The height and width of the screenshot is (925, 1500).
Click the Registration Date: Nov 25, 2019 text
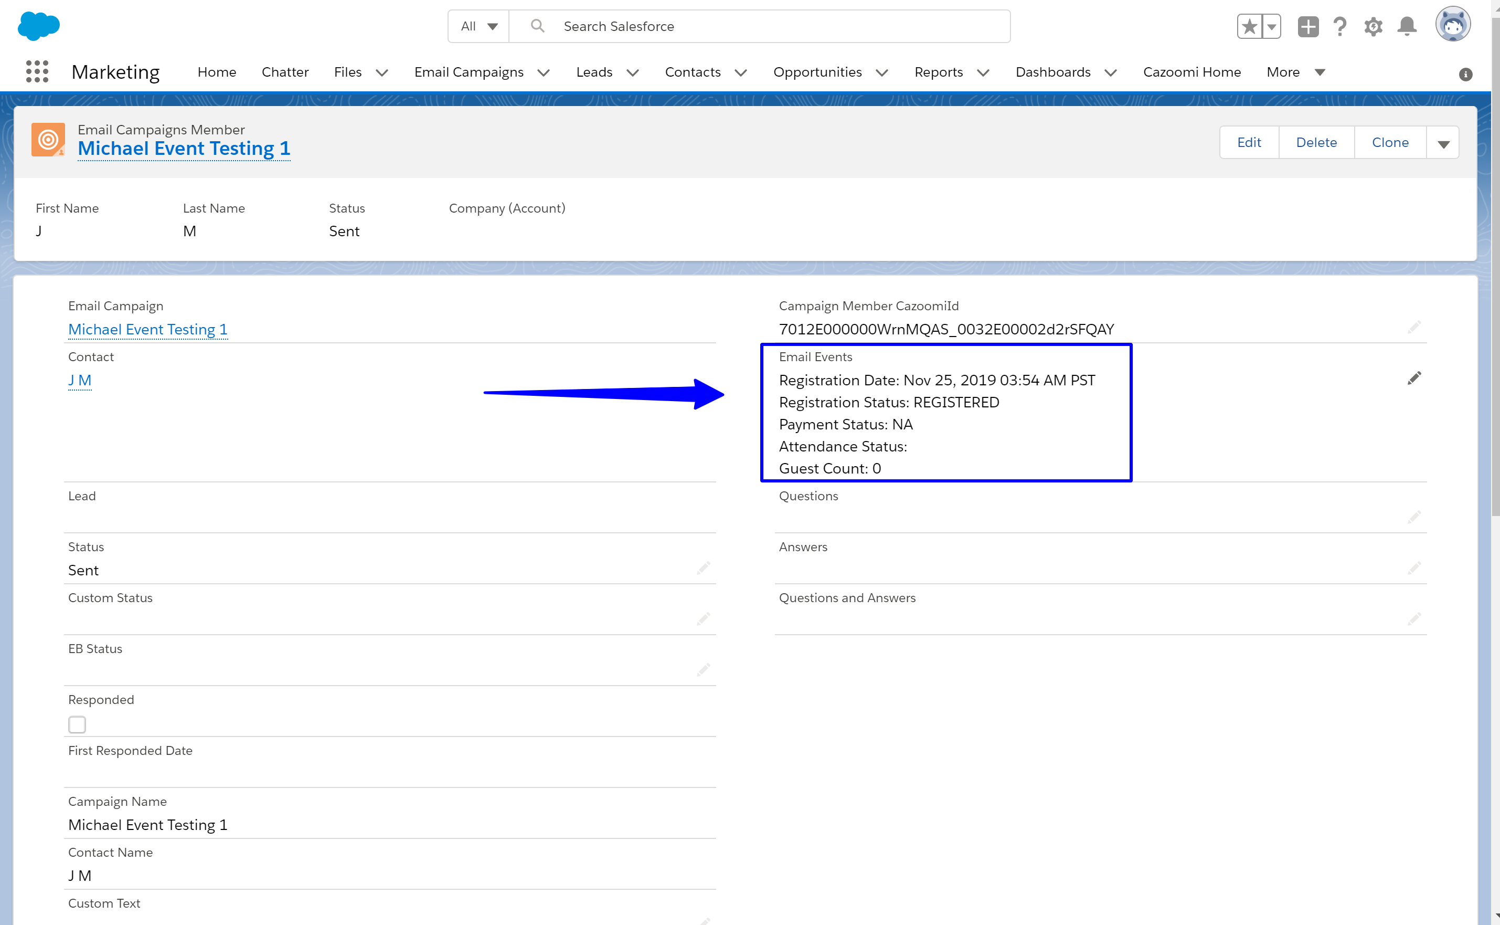tap(937, 380)
